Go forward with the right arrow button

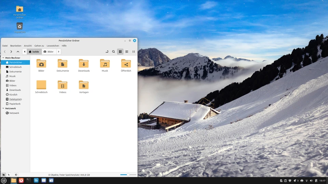point(11,51)
